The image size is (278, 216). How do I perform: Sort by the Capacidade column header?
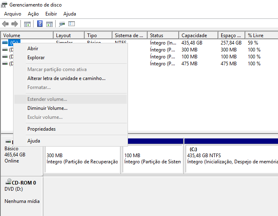click(199, 36)
